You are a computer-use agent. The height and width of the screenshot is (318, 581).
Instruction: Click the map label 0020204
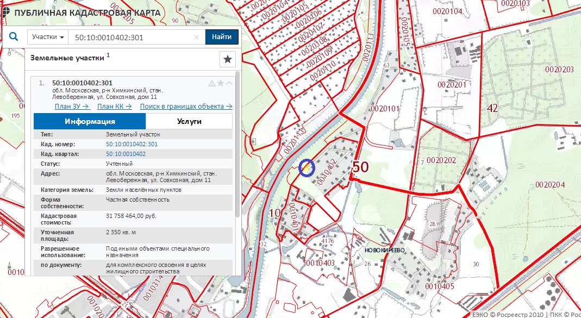coord(550,184)
